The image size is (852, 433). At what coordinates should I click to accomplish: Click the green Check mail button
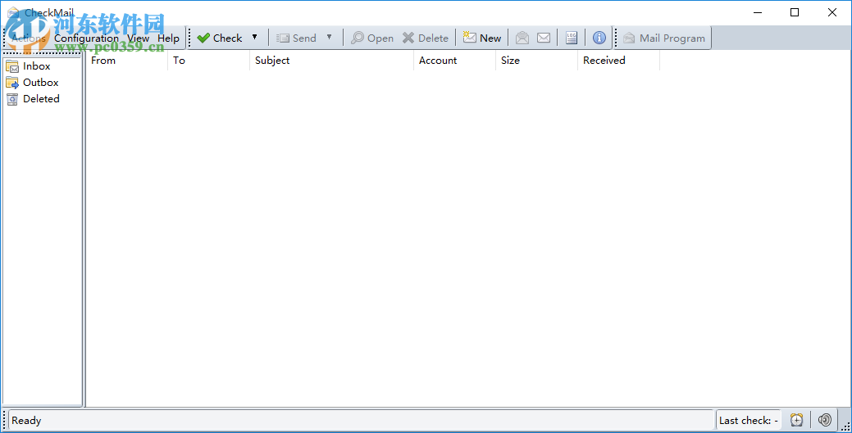click(219, 38)
